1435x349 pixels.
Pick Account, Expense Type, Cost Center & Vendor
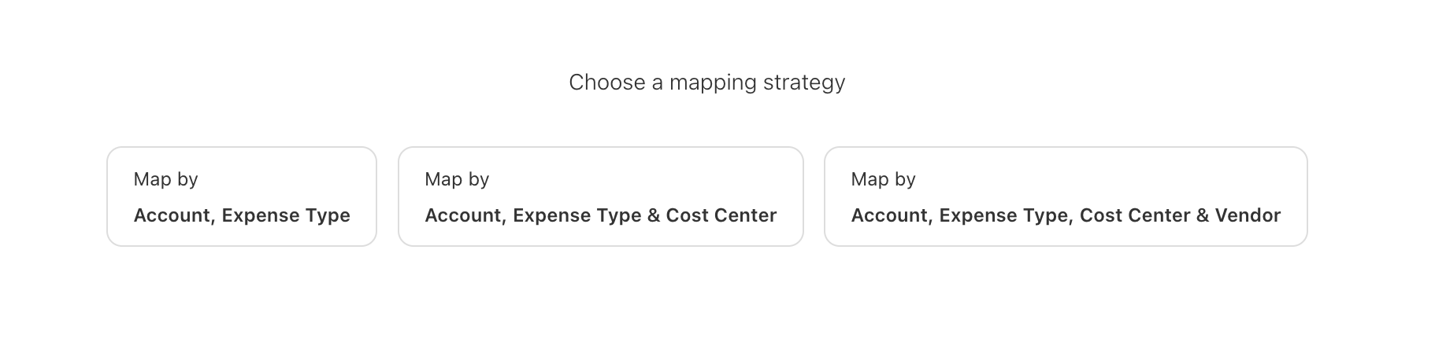(x=1065, y=197)
